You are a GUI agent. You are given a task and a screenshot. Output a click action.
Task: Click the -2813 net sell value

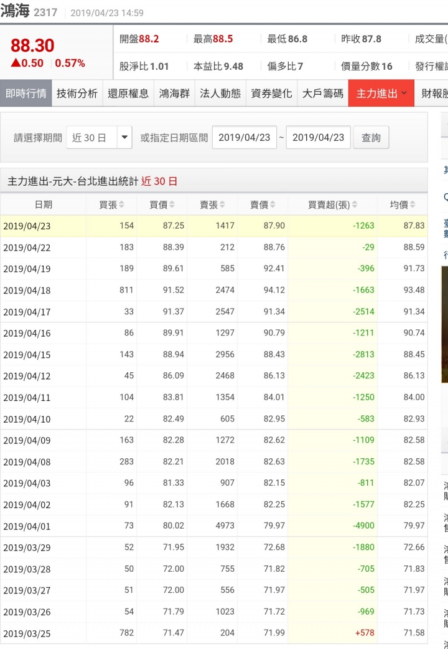(364, 354)
